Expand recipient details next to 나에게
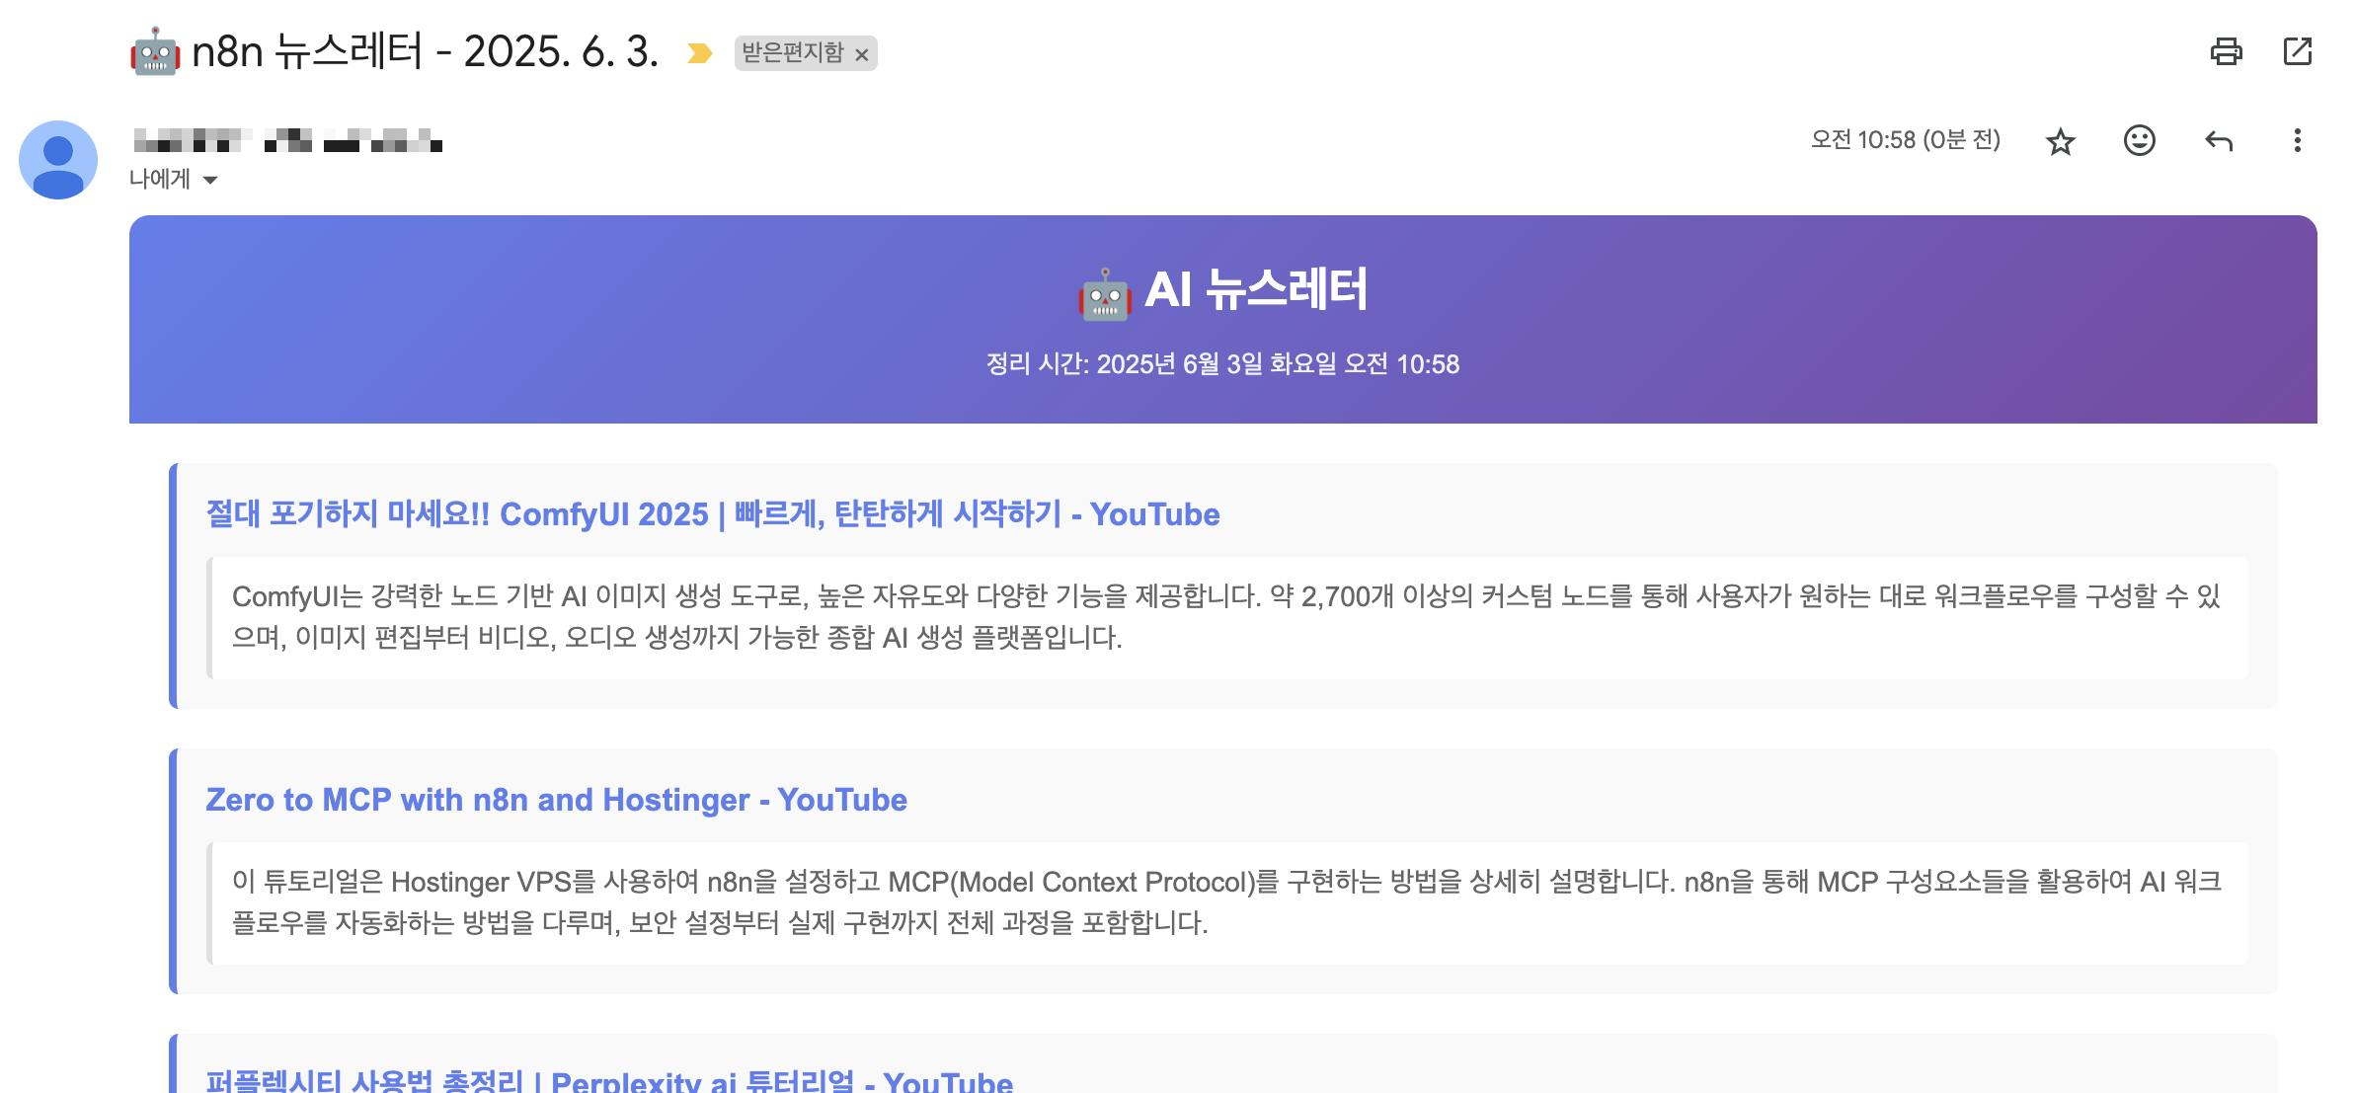2355x1093 pixels. pos(209,180)
